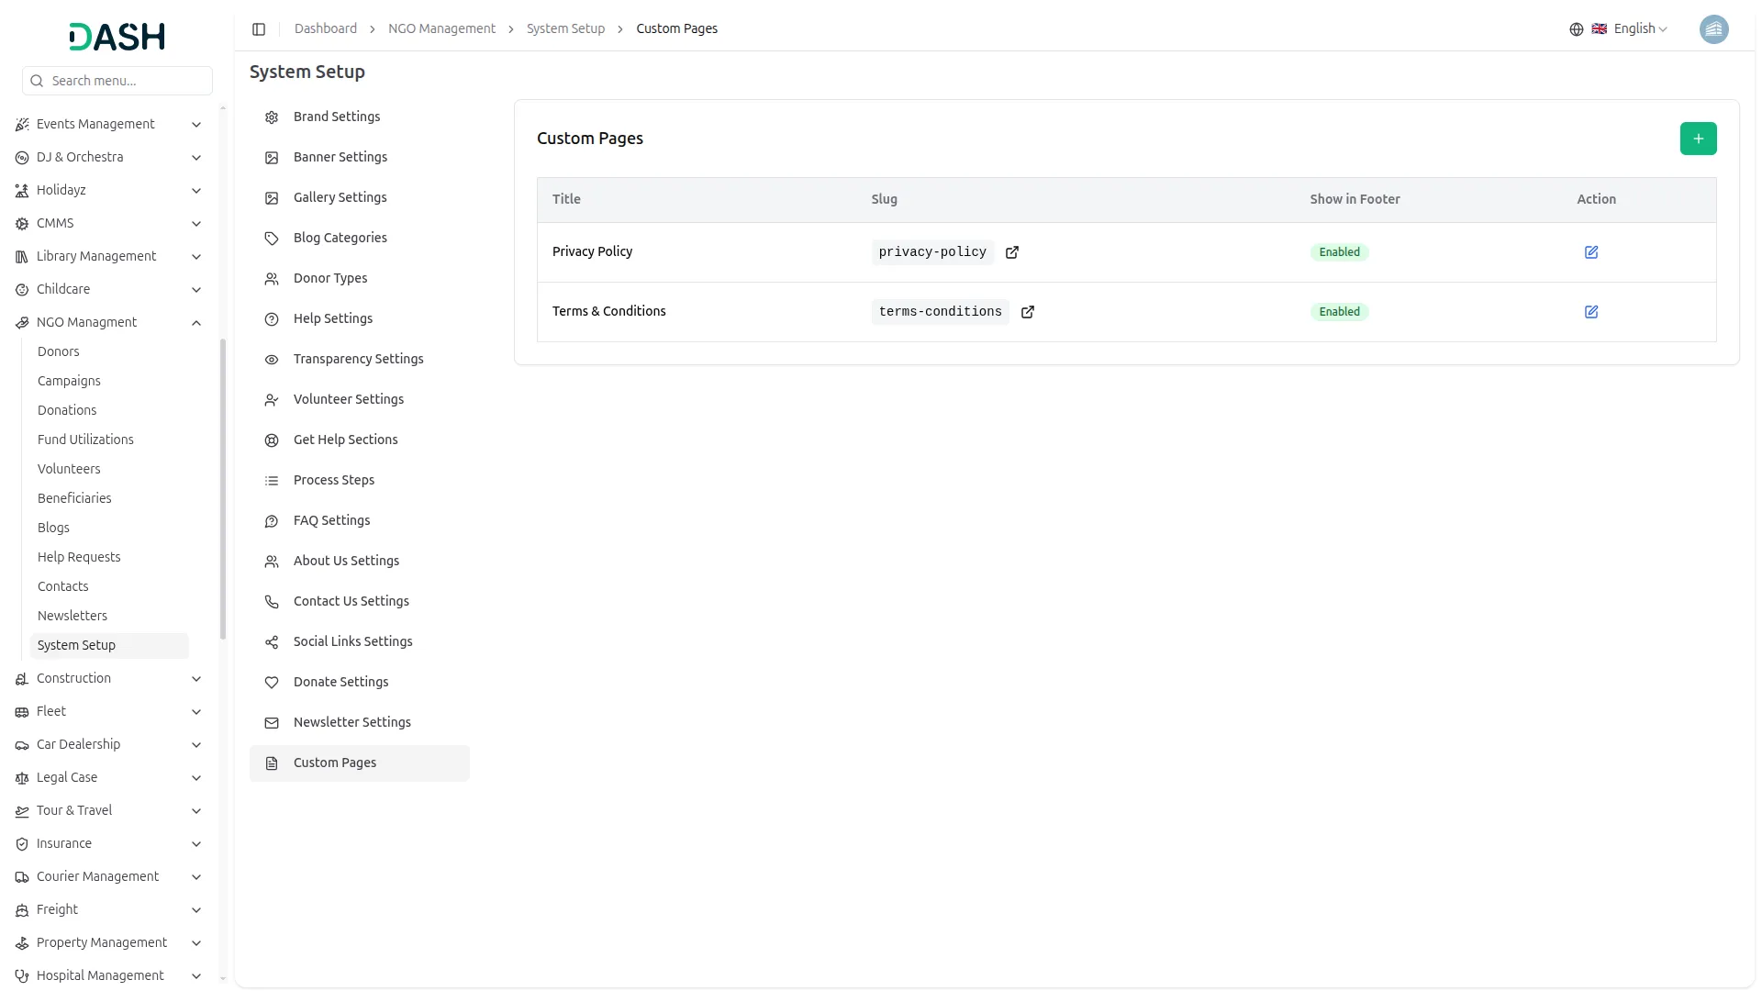
Task: Click the globe language icon
Action: (x=1576, y=29)
